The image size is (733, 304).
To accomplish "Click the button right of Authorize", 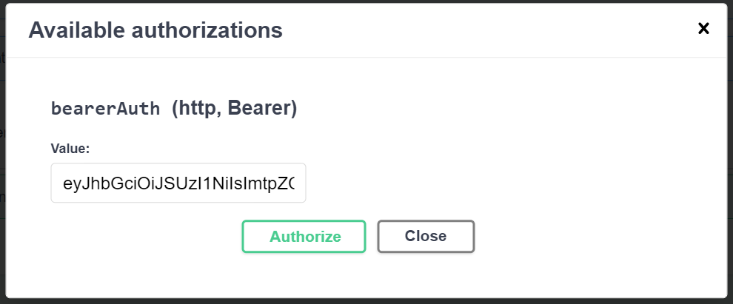I will (x=426, y=237).
